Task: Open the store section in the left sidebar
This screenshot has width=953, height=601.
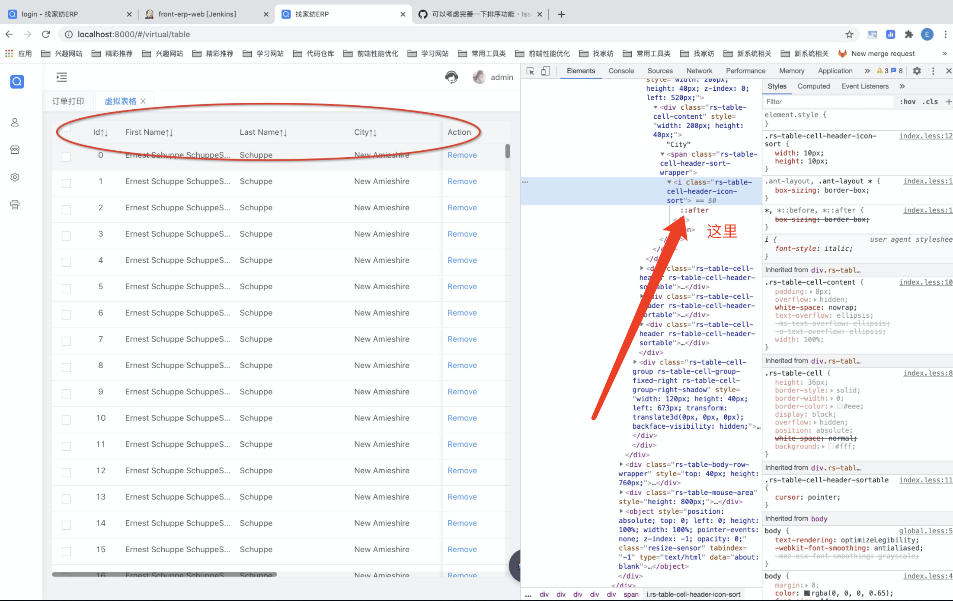Action: click(15, 149)
